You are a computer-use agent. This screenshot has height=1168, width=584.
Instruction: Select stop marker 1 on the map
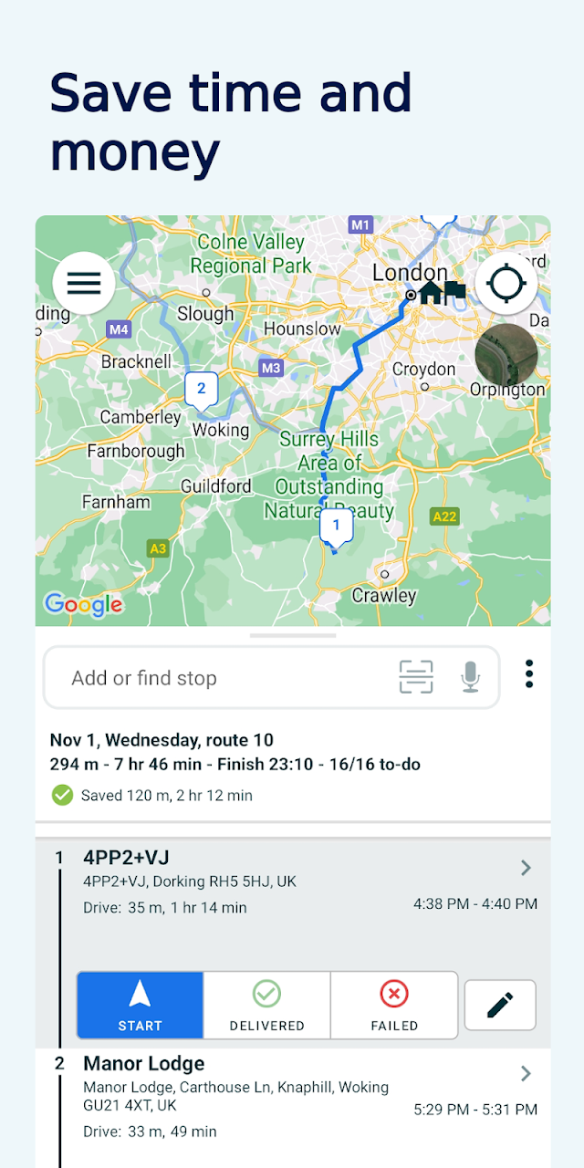(336, 527)
